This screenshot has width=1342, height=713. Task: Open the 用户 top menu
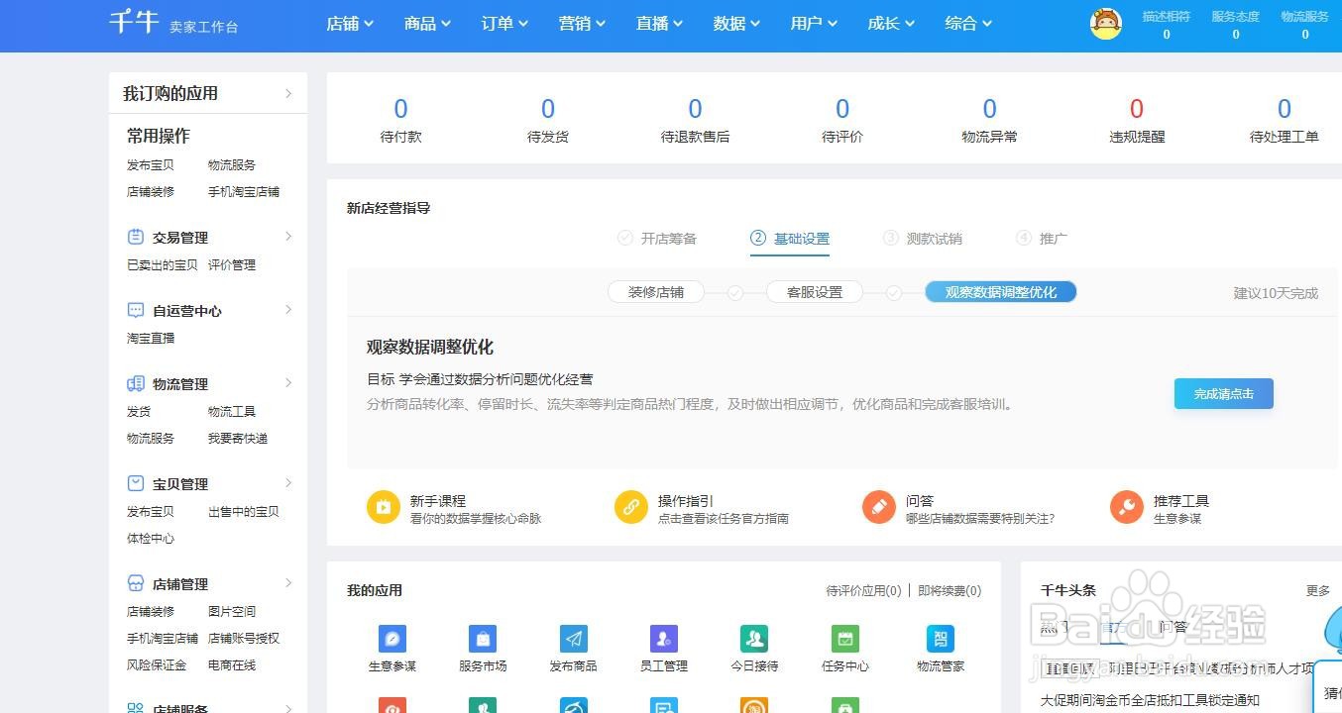pos(814,23)
